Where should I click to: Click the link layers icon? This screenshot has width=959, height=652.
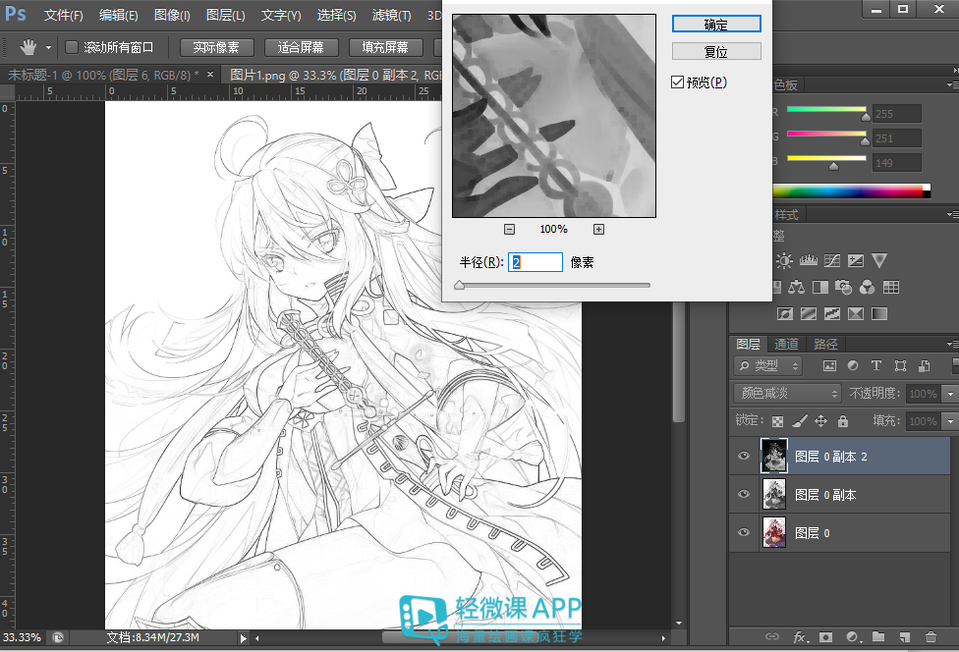tap(772, 636)
